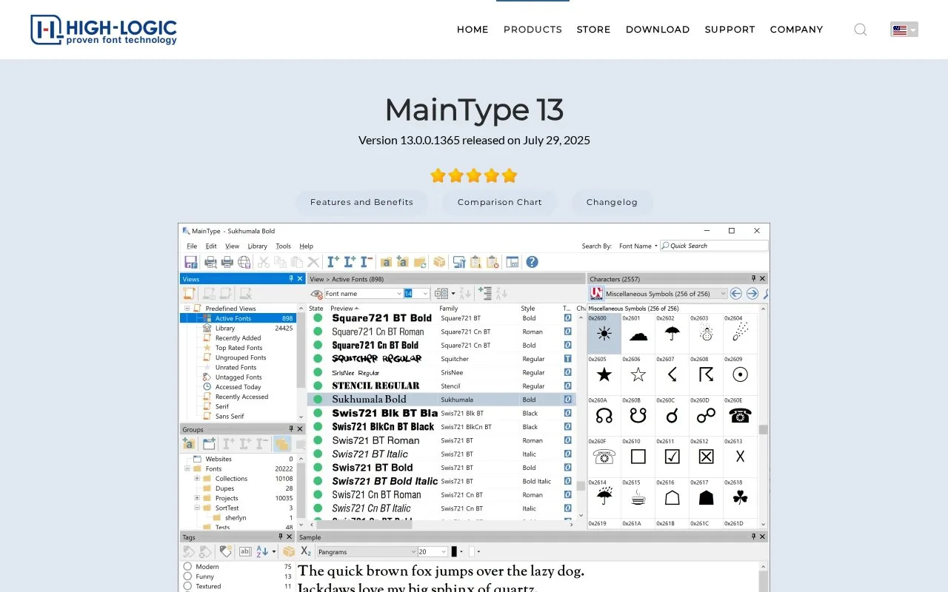This screenshot has height=592, width=948.
Task: Open the language flag dropdown
Action: (904, 30)
